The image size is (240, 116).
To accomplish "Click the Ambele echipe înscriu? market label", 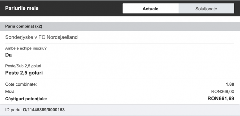I will (26, 48).
